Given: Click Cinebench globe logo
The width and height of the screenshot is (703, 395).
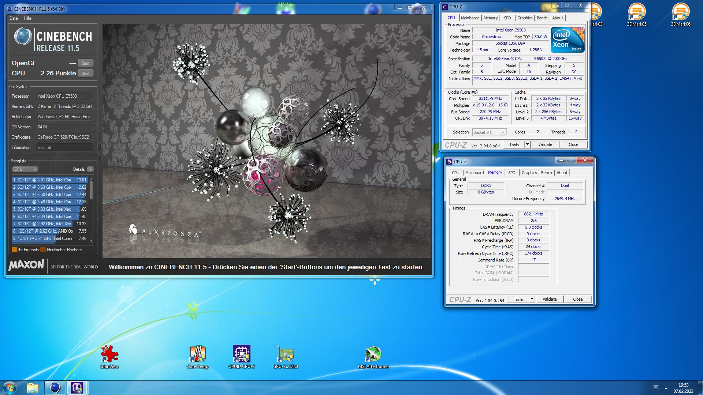Looking at the screenshot, I should 23,37.
